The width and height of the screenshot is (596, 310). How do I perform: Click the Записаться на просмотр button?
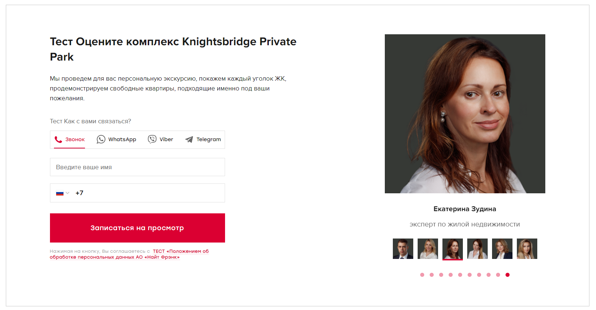coord(137,228)
